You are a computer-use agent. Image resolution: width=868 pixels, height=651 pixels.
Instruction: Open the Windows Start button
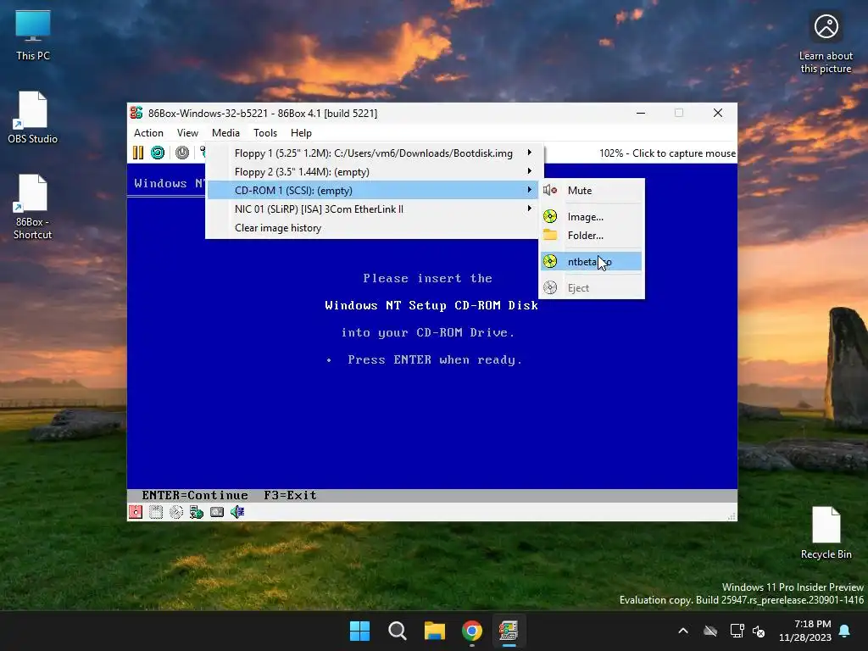[x=359, y=631]
